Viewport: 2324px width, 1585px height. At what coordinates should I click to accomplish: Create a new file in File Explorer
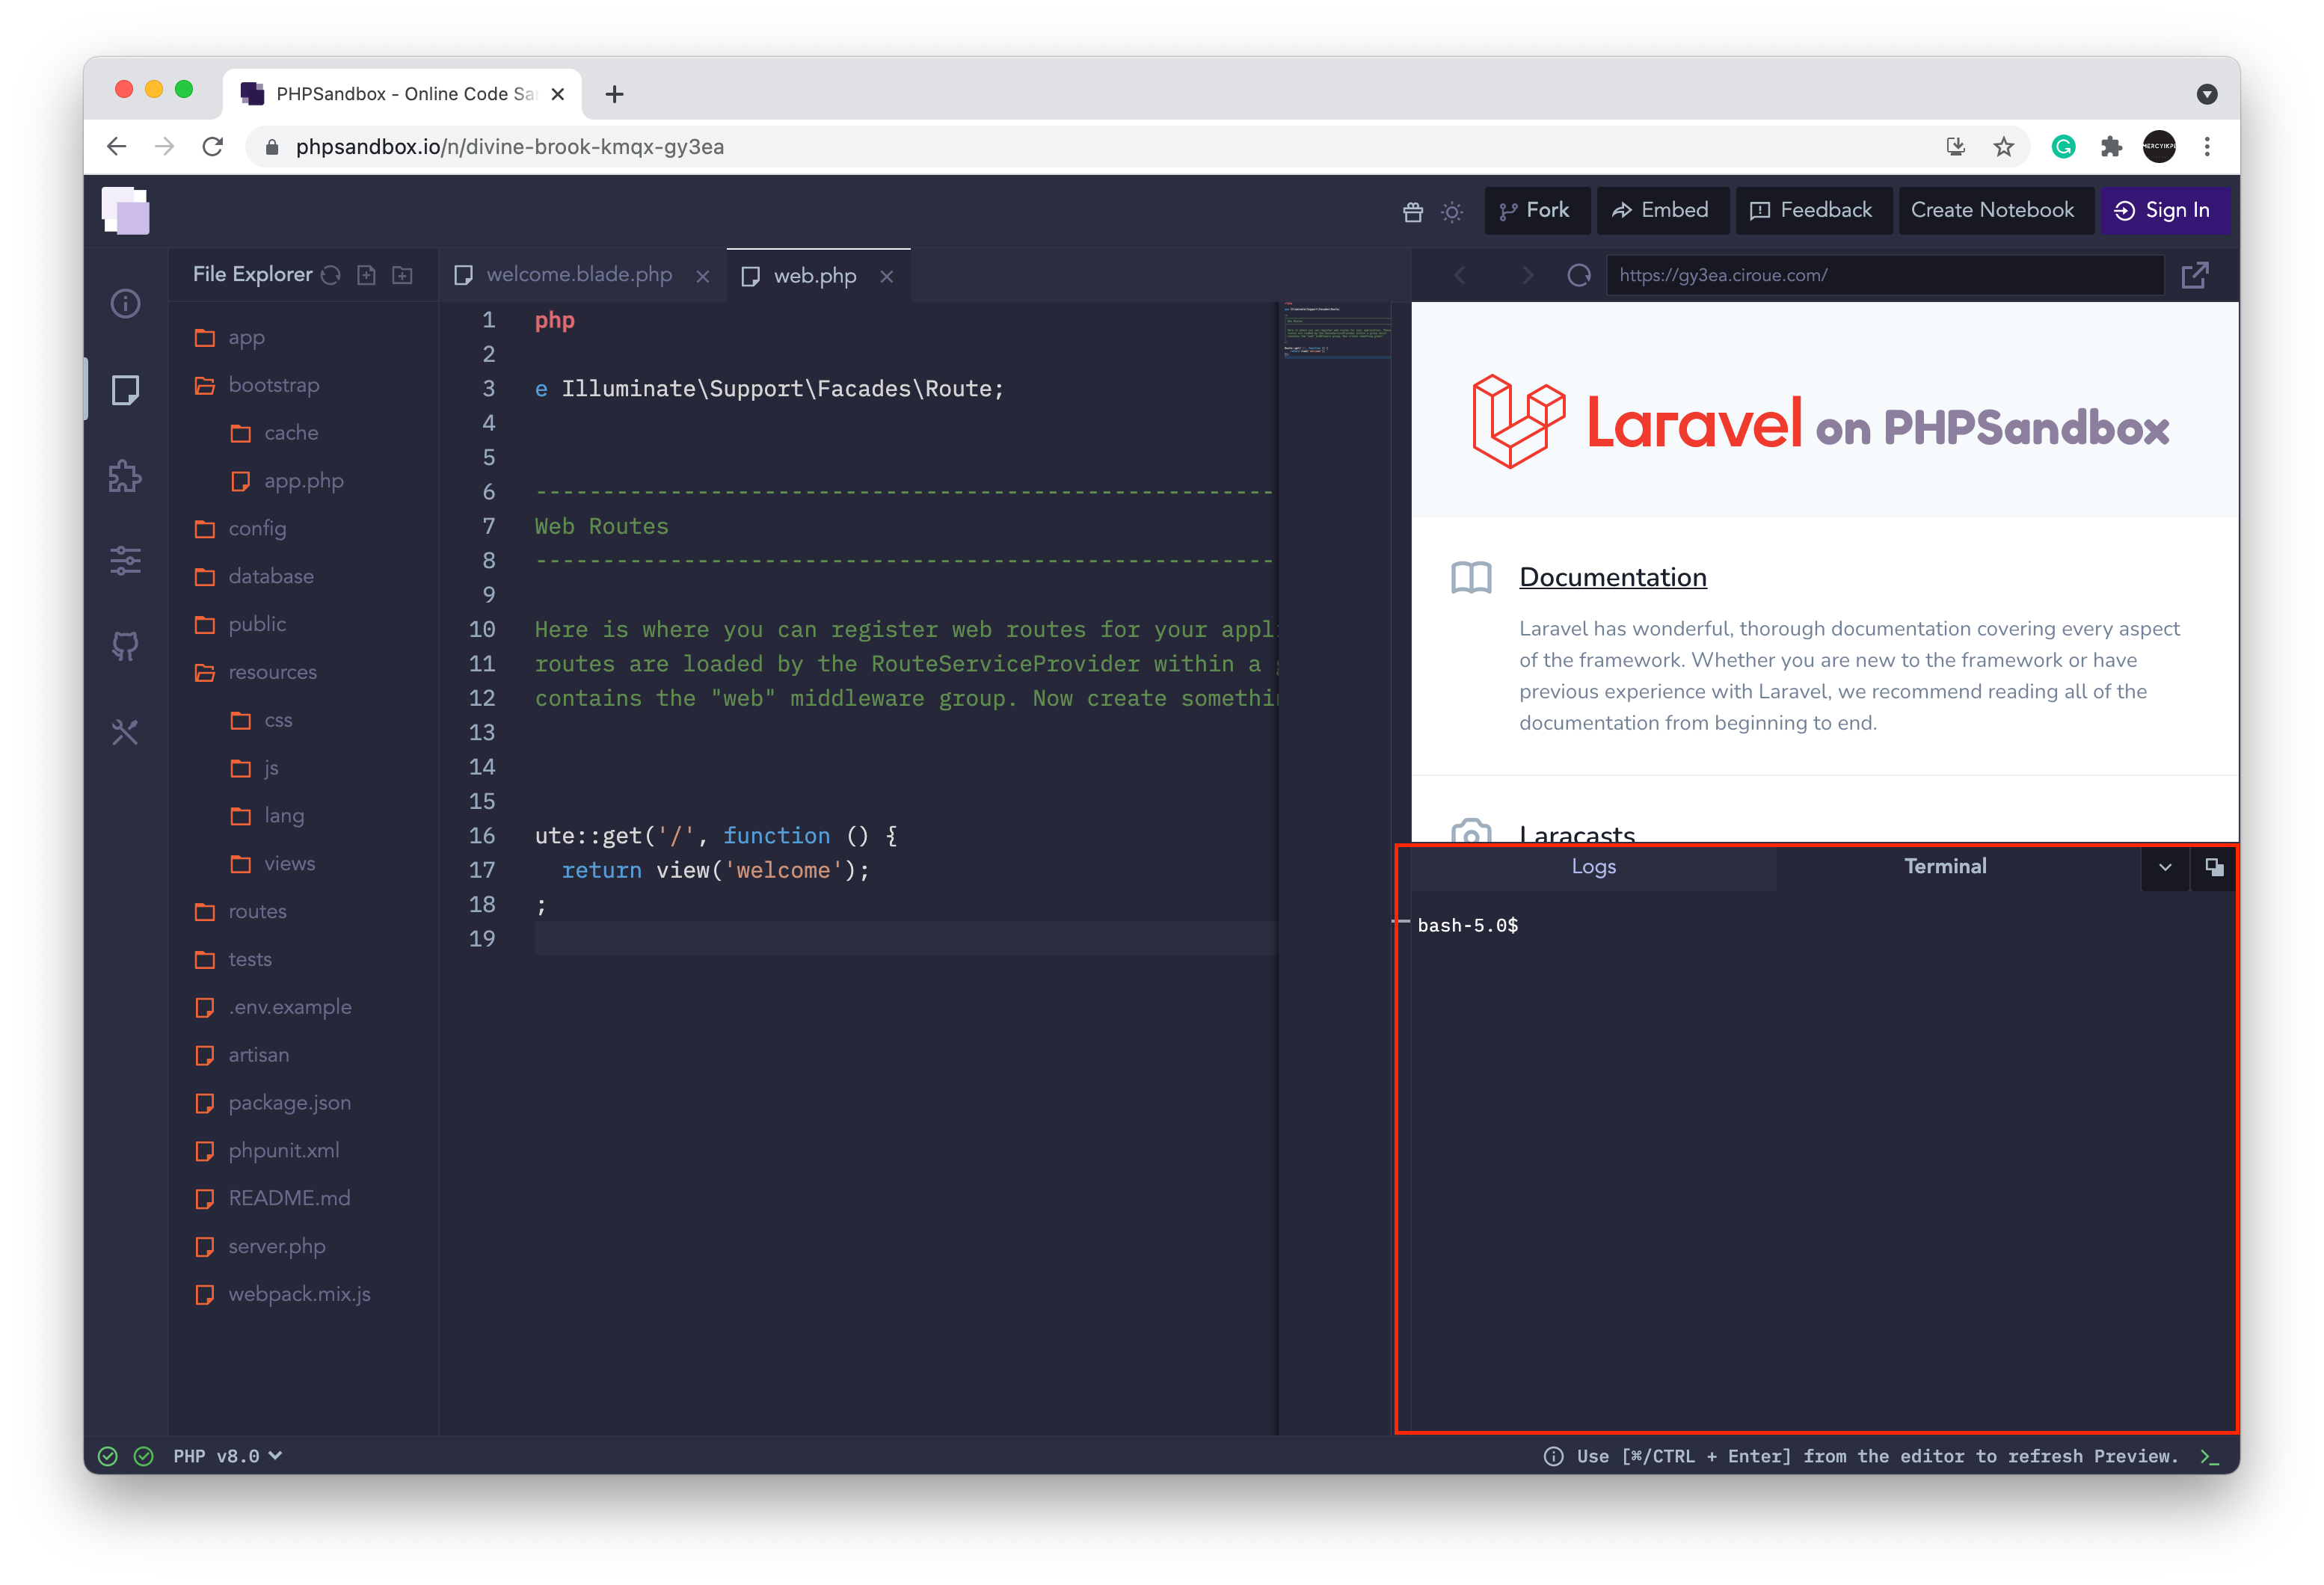click(x=367, y=275)
